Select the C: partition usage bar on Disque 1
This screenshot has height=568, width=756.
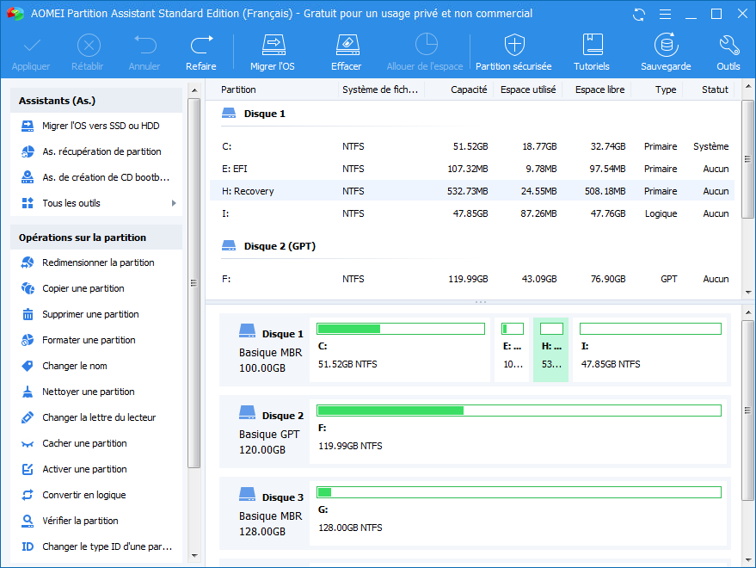[x=400, y=329]
